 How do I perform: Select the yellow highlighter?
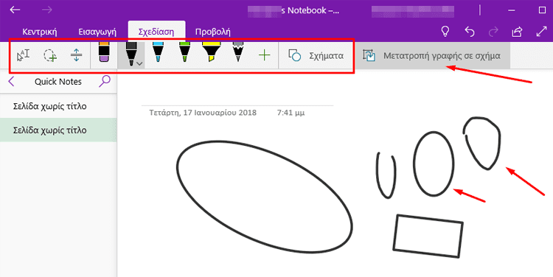click(x=212, y=53)
